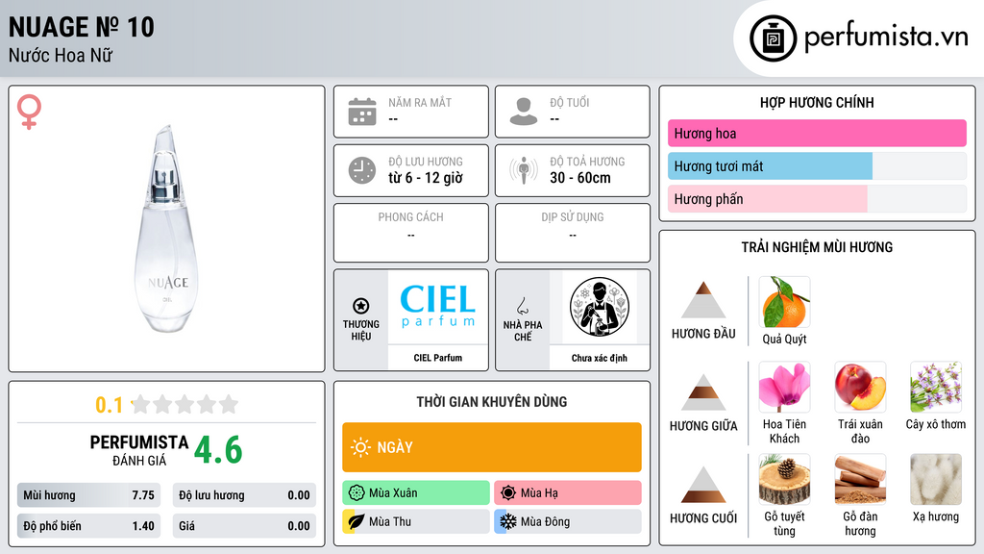
Task: Click the perfumer illustration for Nhà pha chế
Action: coord(600,307)
